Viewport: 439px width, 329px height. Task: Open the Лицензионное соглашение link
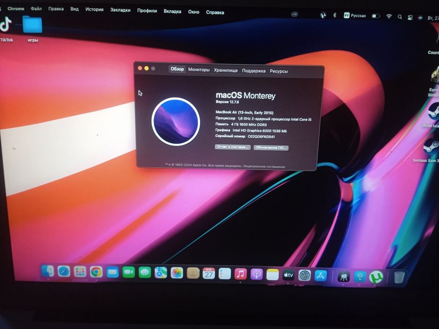[264, 166]
